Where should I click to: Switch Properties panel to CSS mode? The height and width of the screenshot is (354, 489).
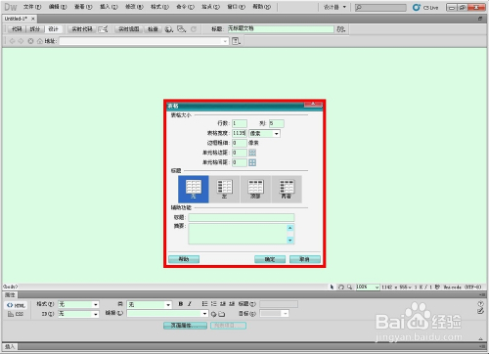[x=16, y=314]
